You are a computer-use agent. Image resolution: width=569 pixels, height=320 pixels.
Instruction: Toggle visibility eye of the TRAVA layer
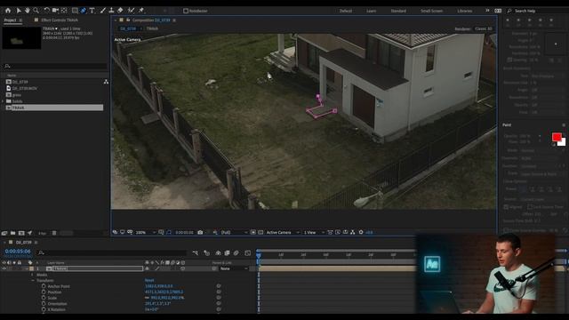[4, 268]
